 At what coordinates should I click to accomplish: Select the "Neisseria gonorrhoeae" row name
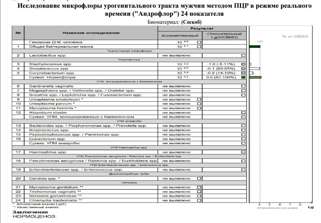pos(55,196)
